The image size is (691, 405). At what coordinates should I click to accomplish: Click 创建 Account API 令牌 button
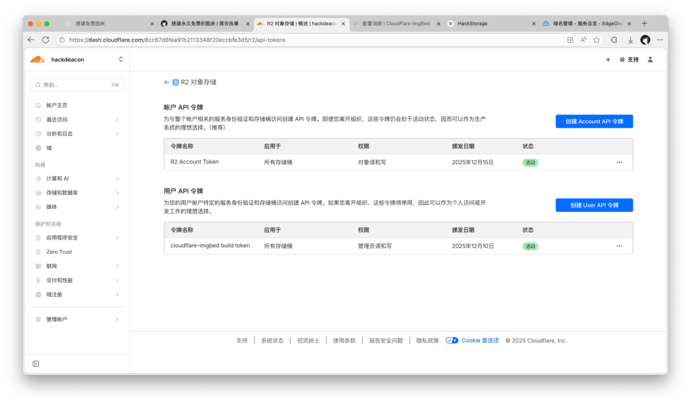[594, 121]
